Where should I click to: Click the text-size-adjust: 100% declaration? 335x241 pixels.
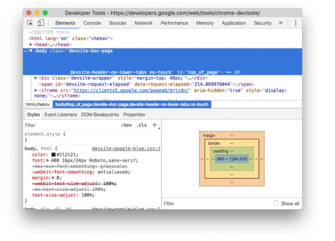(x=63, y=195)
